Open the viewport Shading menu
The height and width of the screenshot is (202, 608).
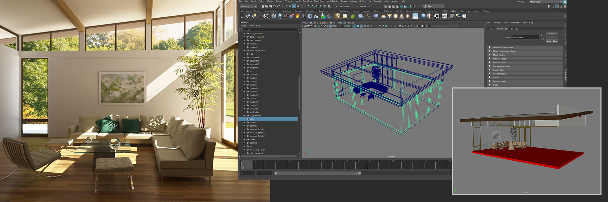(x=314, y=23)
